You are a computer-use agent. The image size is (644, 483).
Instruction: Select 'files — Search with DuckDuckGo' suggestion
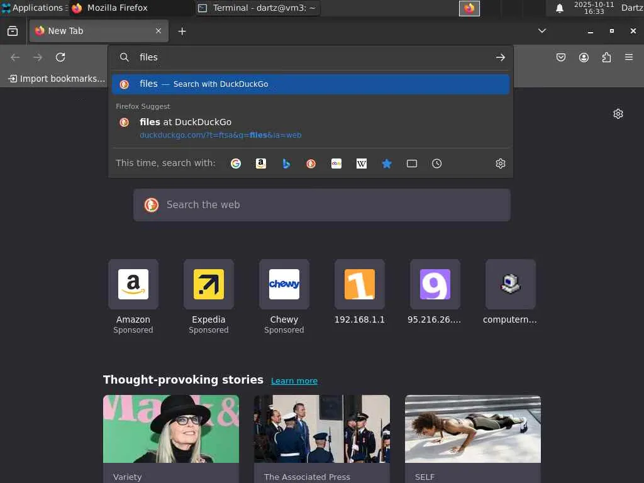tap(311, 84)
